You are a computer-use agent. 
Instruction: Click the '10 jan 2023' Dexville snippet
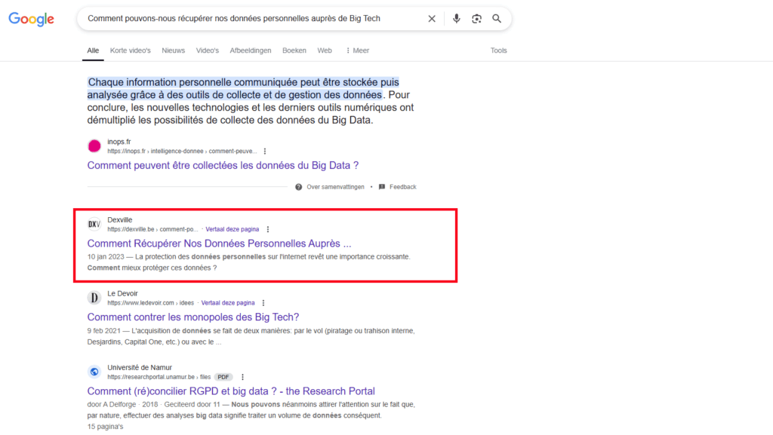point(248,262)
